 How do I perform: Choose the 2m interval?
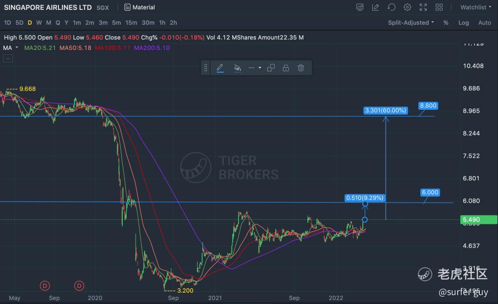(90, 23)
